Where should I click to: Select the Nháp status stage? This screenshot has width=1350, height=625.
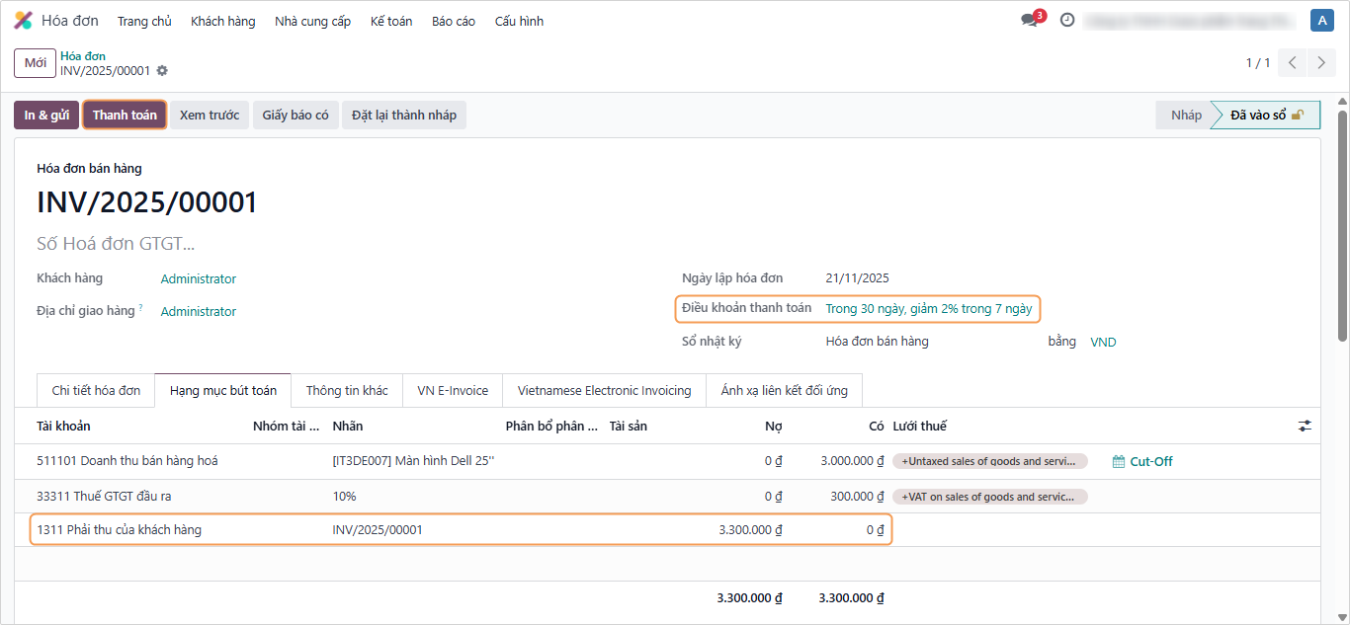[x=1186, y=115]
